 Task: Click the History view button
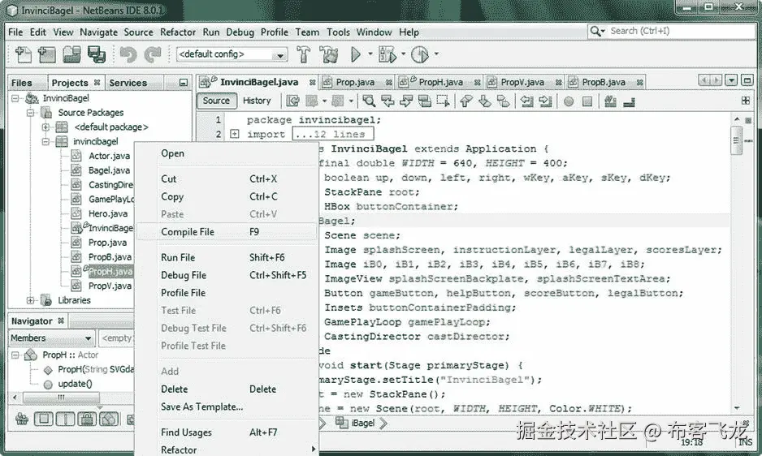[x=257, y=101]
